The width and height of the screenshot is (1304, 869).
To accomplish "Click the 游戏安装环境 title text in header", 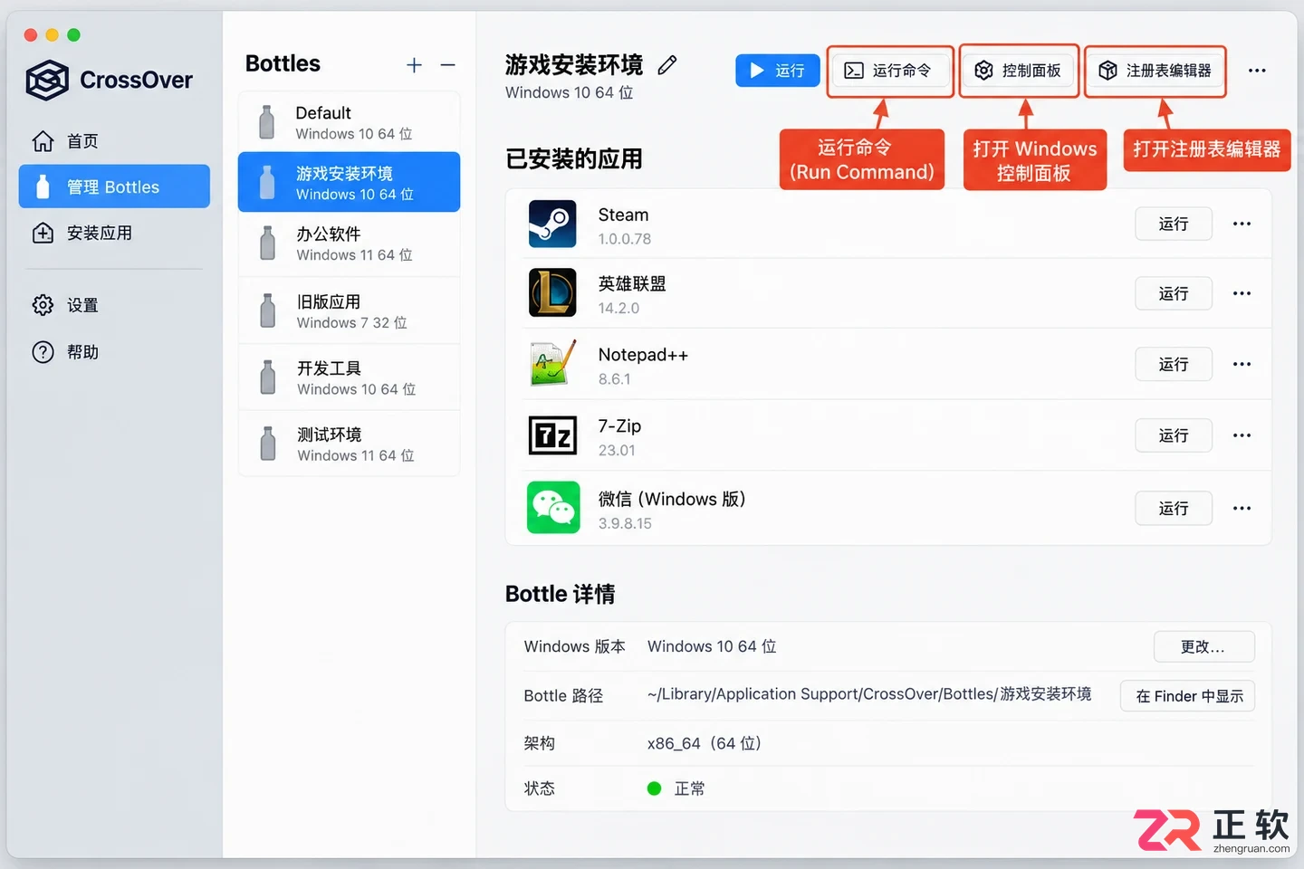I will (x=574, y=64).
